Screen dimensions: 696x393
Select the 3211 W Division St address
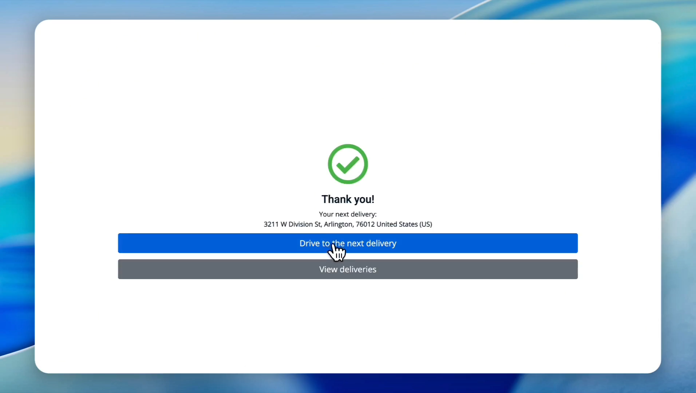click(x=348, y=224)
